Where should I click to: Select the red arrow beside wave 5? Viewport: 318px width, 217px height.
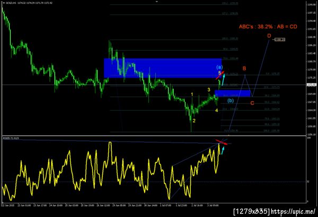pos(220,75)
